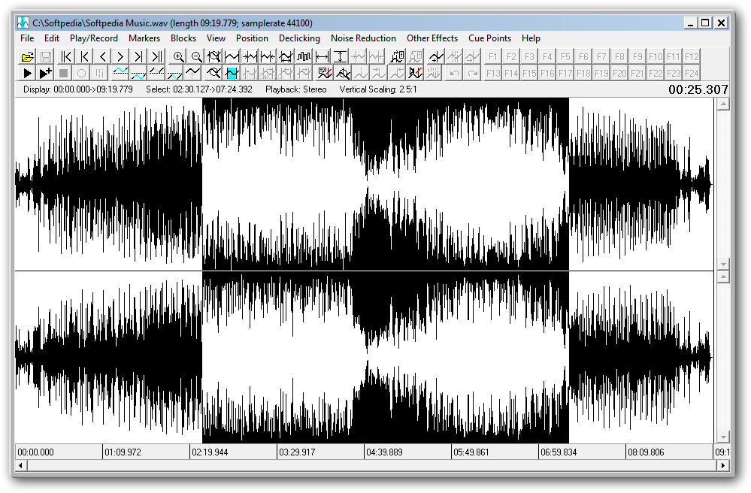Open the Cue Points menu

[x=489, y=38]
